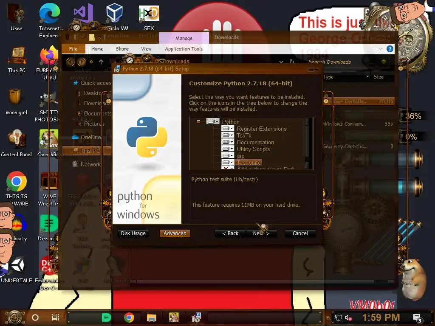Open Visual Studio desktop icon
Viewport: 435px width, 326px height.
click(x=83, y=14)
